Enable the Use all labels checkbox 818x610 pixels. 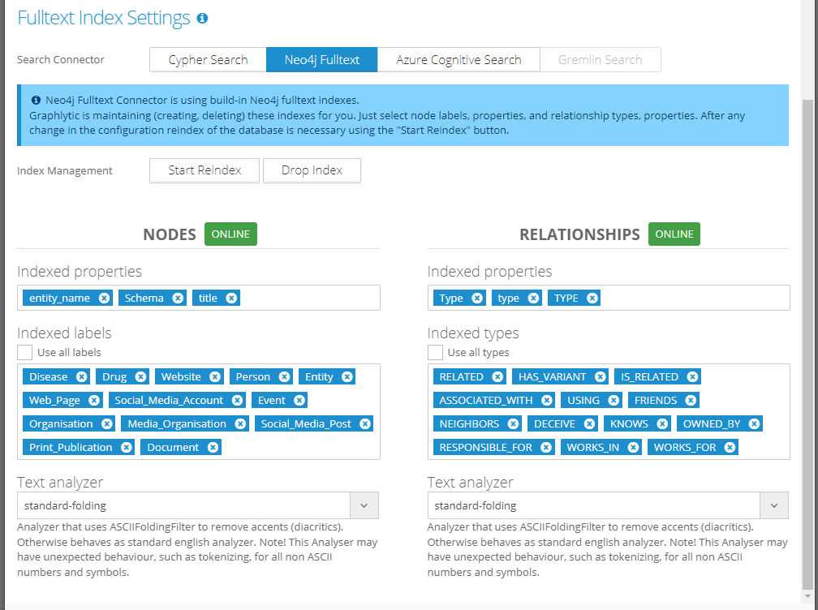[25, 352]
